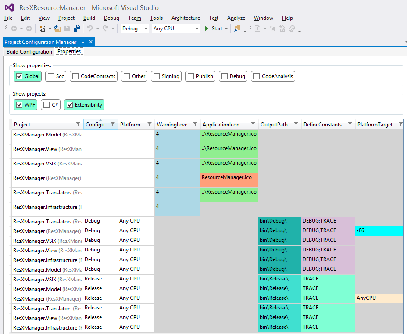Expand the Start button dropdown arrow

[226, 29]
